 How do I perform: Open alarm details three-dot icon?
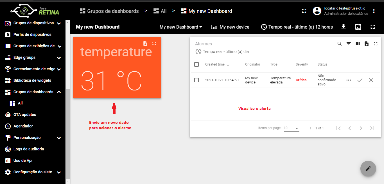click(x=349, y=80)
